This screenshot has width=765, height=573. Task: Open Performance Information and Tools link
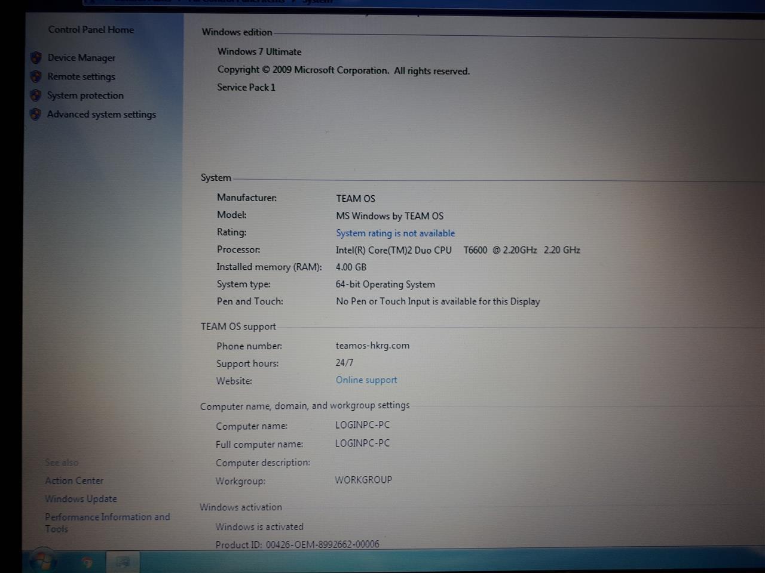point(108,523)
